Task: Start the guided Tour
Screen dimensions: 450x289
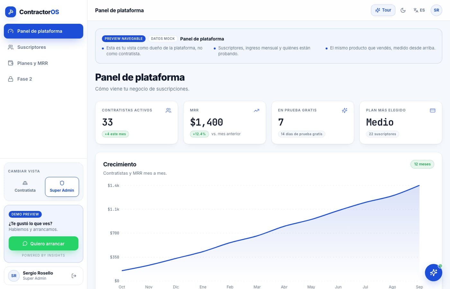Action: [383, 10]
